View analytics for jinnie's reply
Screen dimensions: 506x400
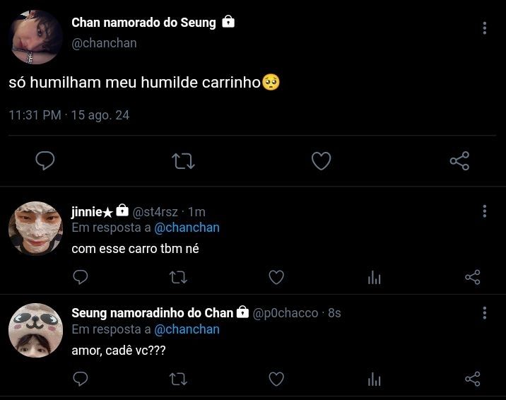click(375, 278)
